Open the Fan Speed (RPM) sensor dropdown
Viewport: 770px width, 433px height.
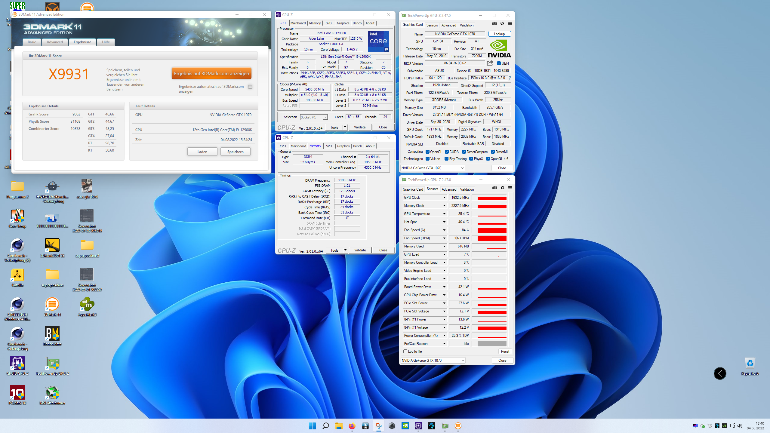(x=444, y=238)
